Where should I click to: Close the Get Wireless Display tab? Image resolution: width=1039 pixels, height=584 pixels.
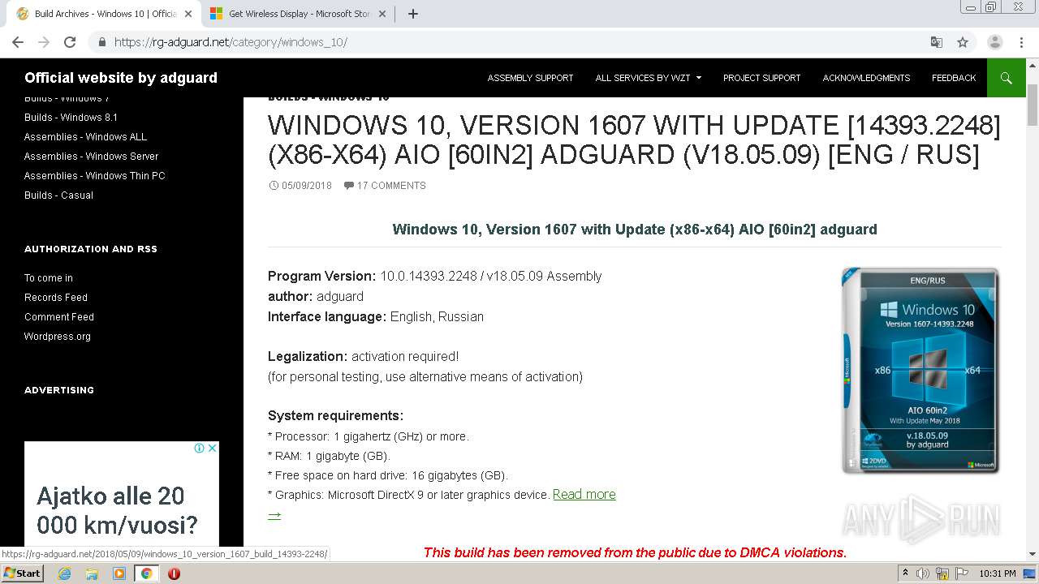[383, 14]
